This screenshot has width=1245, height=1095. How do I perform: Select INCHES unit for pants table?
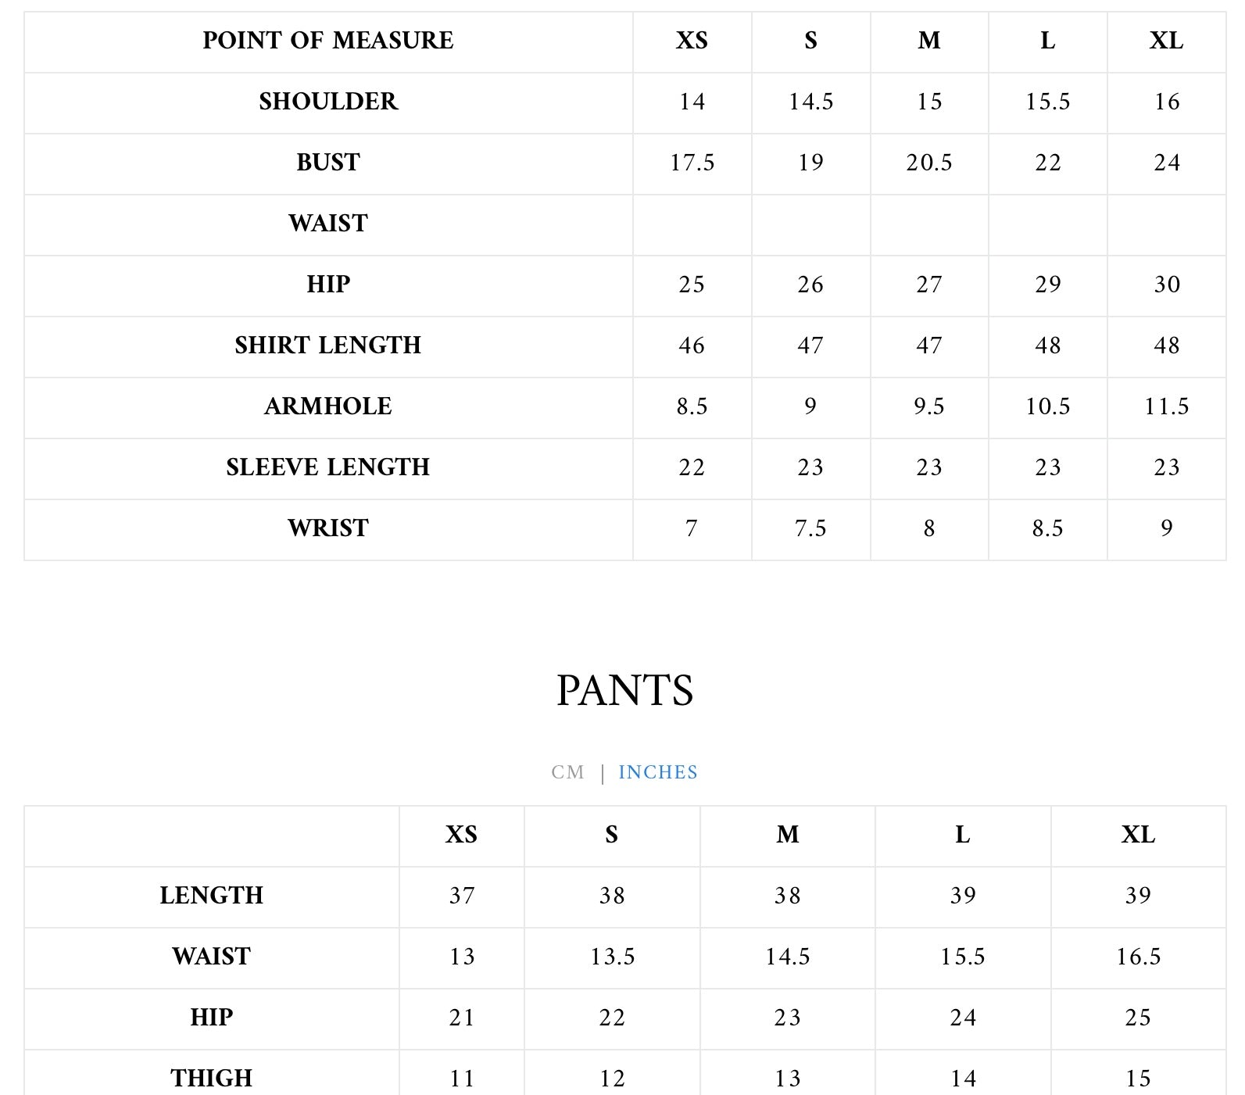[x=657, y=772]
